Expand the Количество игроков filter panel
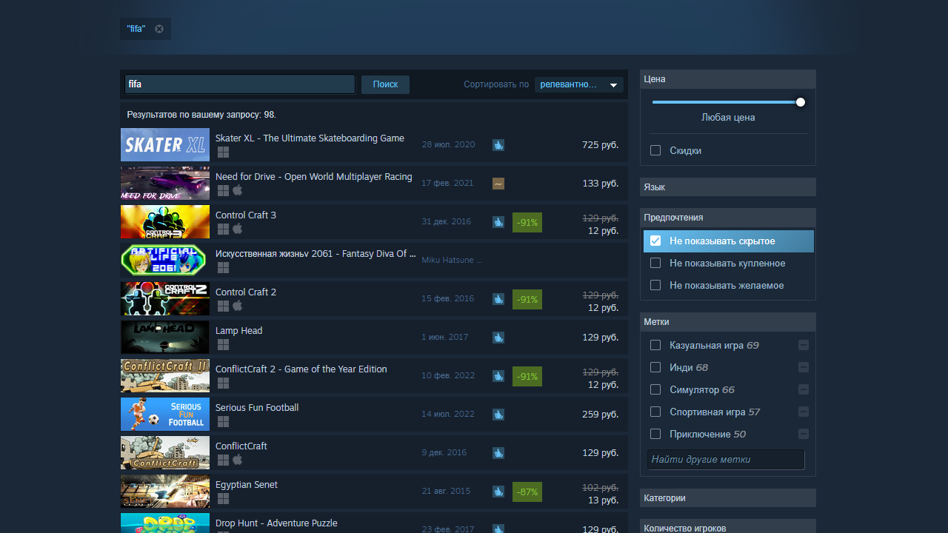The height and width of the screenshot is (533, 948). pos(728,526)
